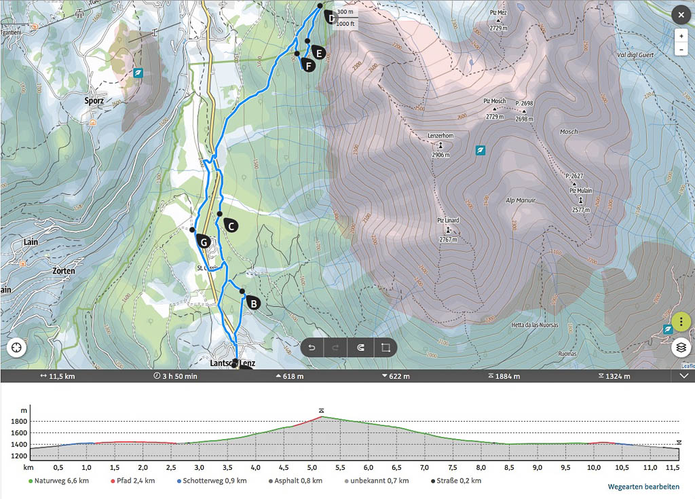Click the magnet snap-to-path tool
This screenshot has height=499, width=695.
(x=360, y=348)
